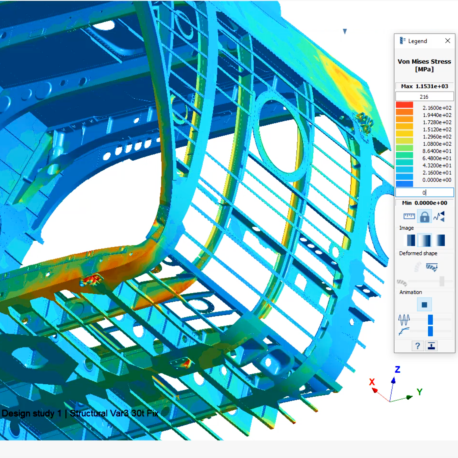Enable the deformed shape with reference icon
Viewport: 458px width, 458px height.
click(x=432, y=267)
